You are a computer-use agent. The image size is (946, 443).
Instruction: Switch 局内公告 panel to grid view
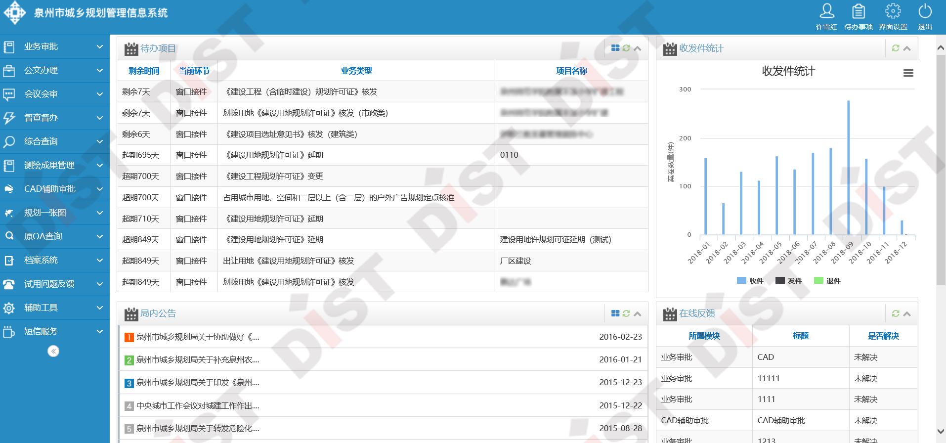[x=615, y=313]
